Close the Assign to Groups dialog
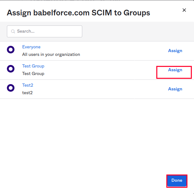The image size is (194, 194). point(184,10)
